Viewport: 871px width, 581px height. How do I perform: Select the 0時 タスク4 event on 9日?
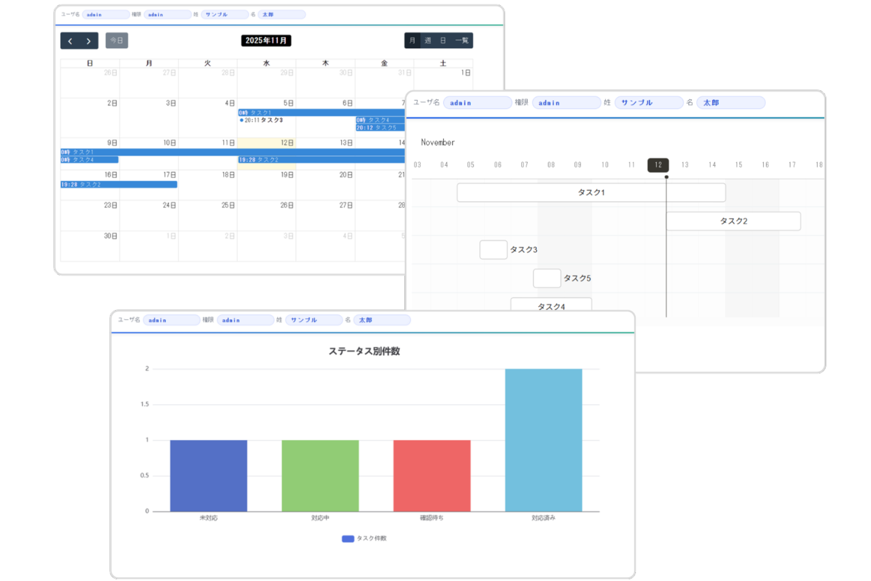pyautogui.click(x=89, y=160)
